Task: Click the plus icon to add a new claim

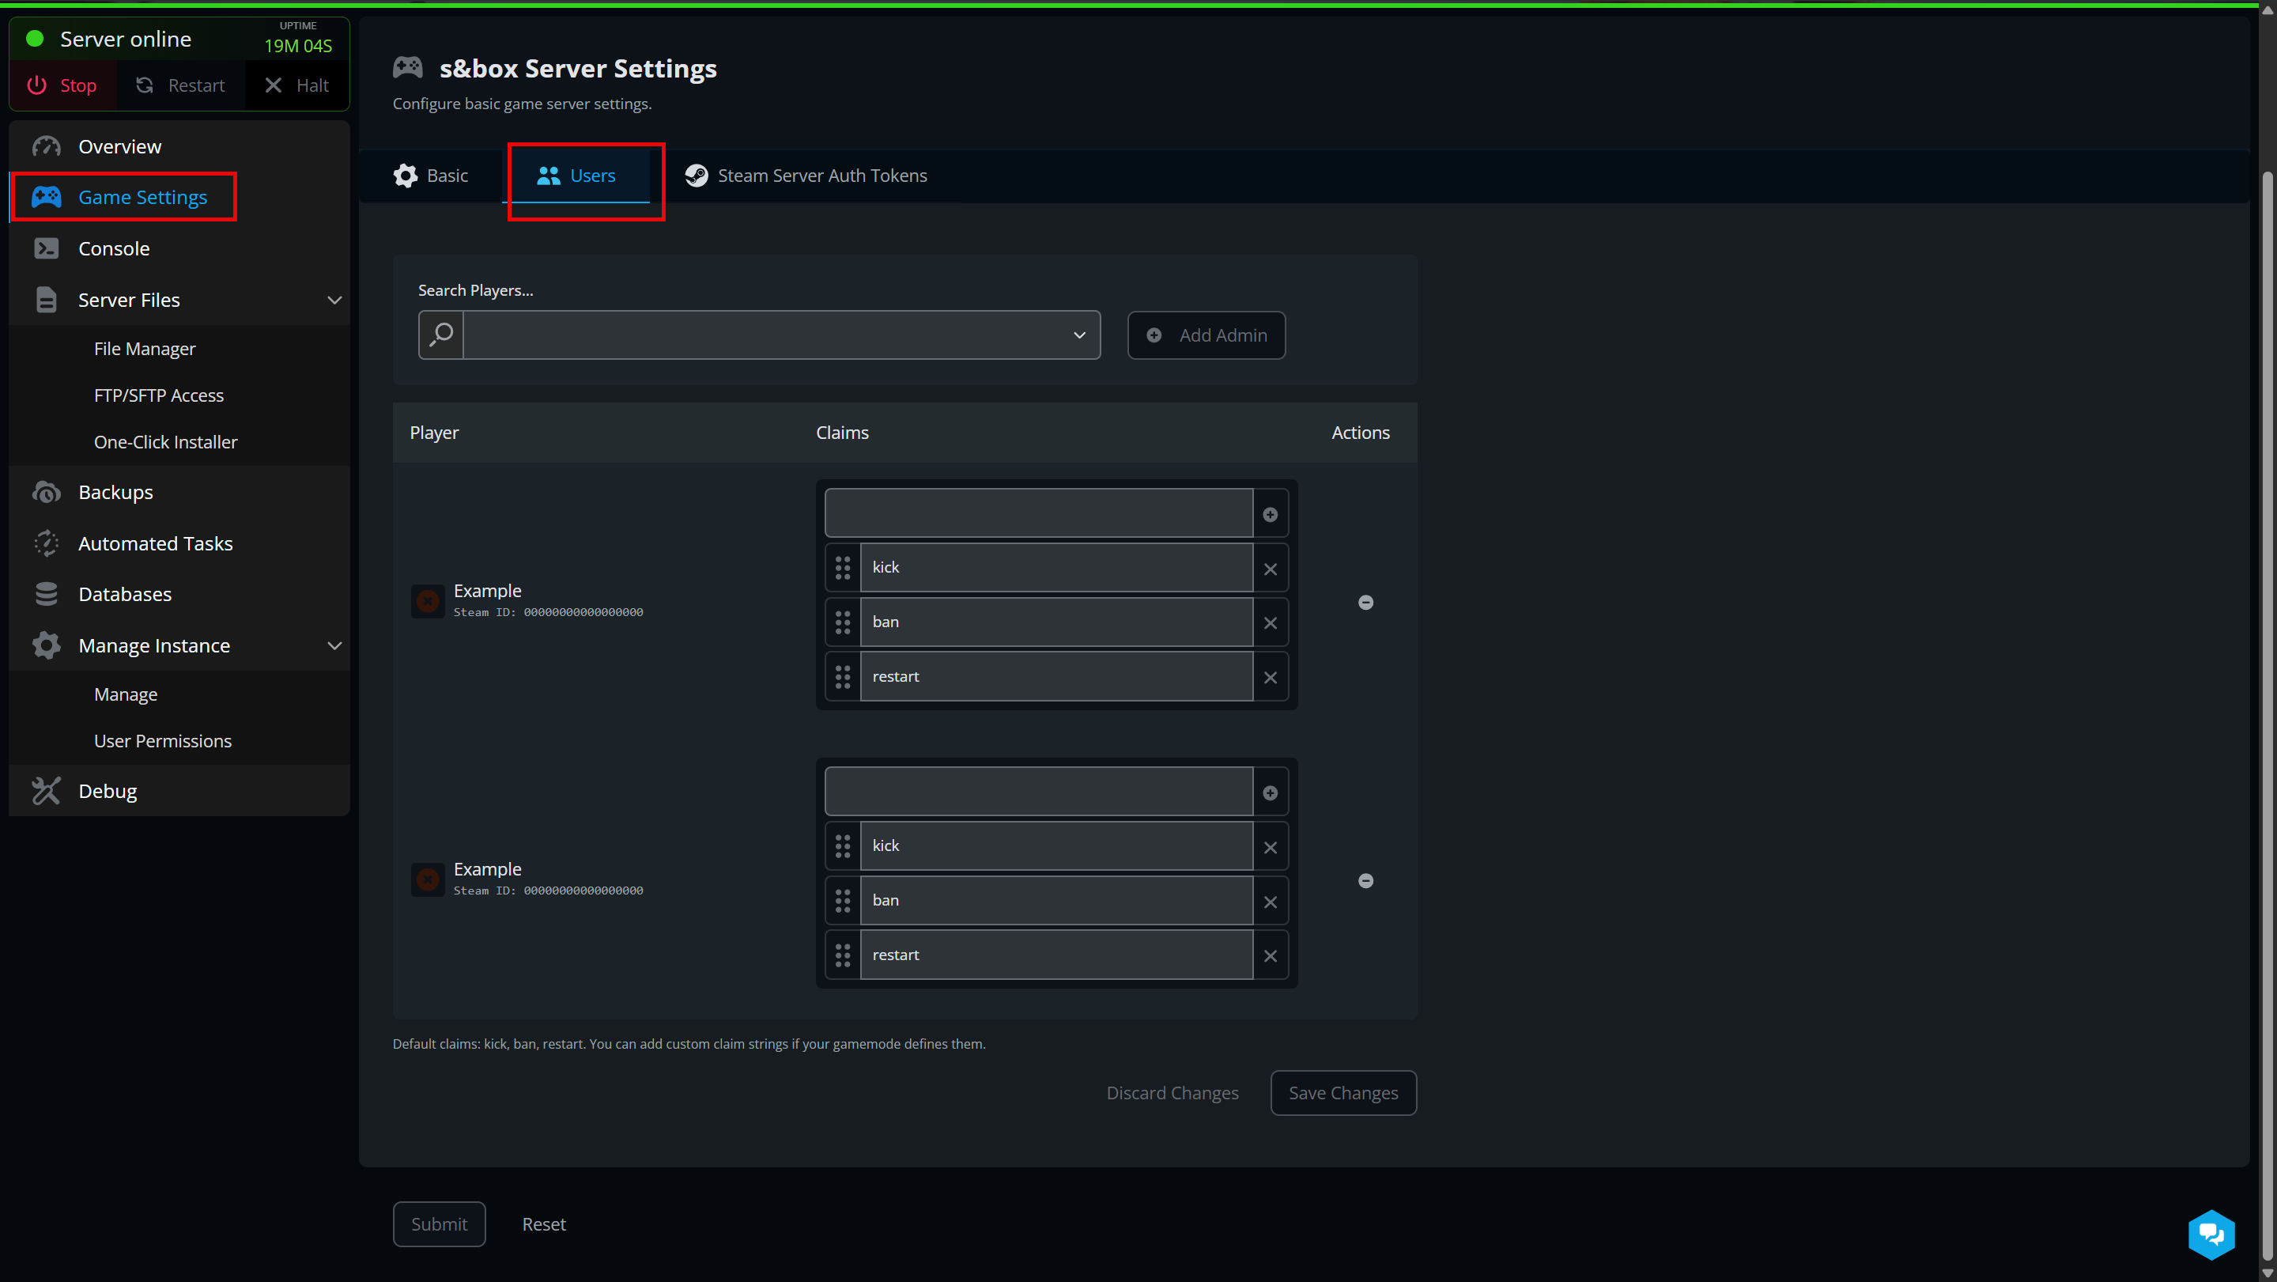Action: point(1271,512)
